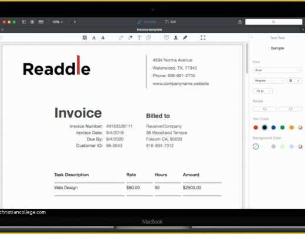Open the 10 pt font size dropdown

[263, 91]
